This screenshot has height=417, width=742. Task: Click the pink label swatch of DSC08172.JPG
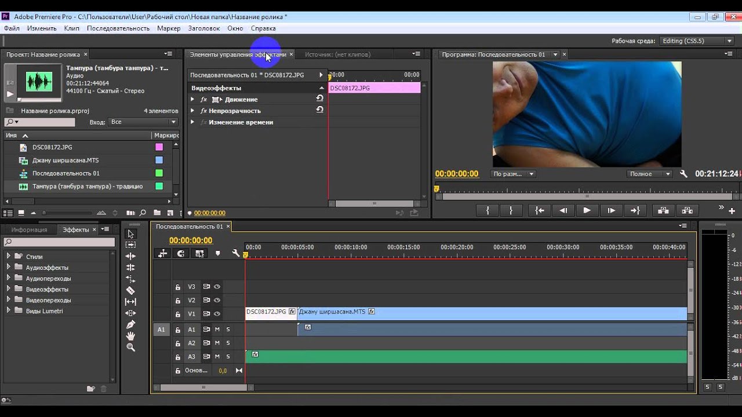(159, 147)
